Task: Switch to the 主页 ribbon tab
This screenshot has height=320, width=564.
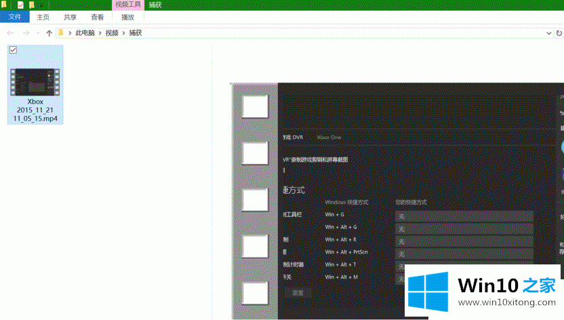Action: (43, 17)
